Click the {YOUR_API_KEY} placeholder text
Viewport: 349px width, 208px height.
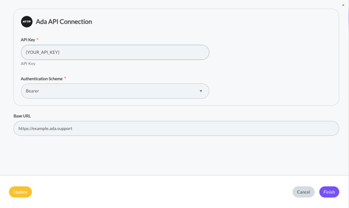pos(43,53)
